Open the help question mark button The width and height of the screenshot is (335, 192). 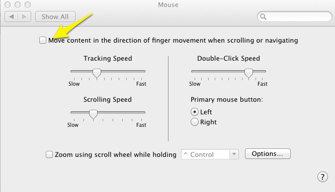point(322,176)
